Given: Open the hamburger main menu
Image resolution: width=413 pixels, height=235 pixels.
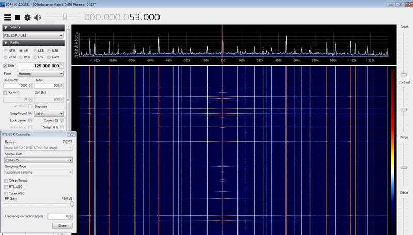Looking at the screenshot, I should [7, 18].
